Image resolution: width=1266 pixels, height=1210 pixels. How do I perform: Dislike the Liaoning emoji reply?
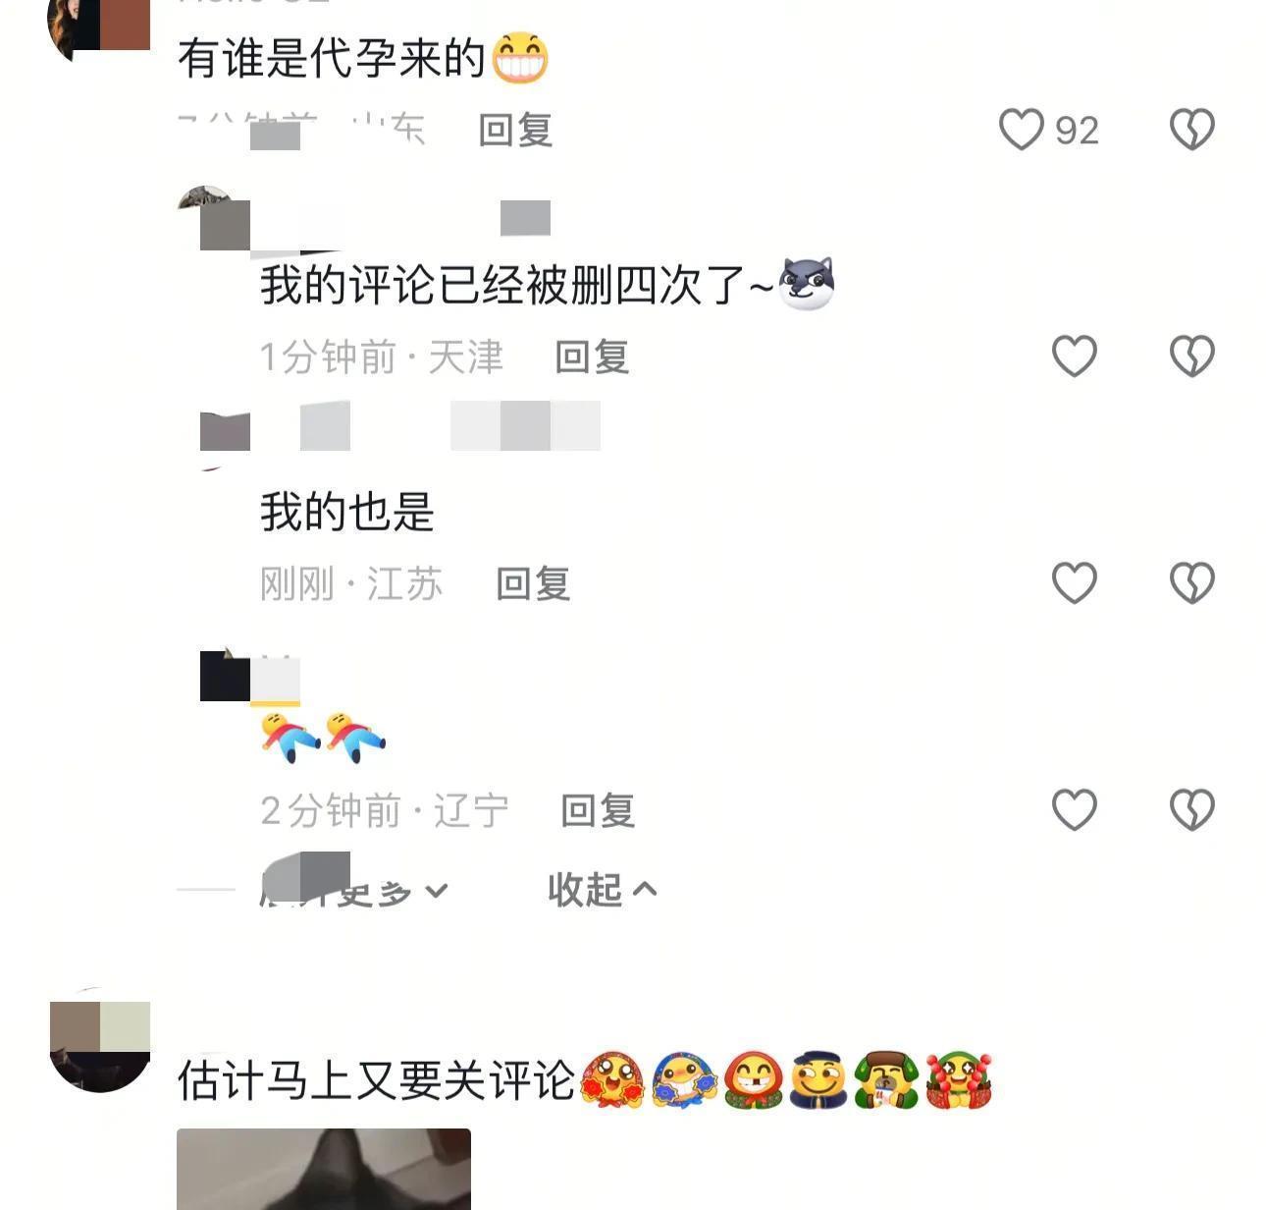(1192, 810)
